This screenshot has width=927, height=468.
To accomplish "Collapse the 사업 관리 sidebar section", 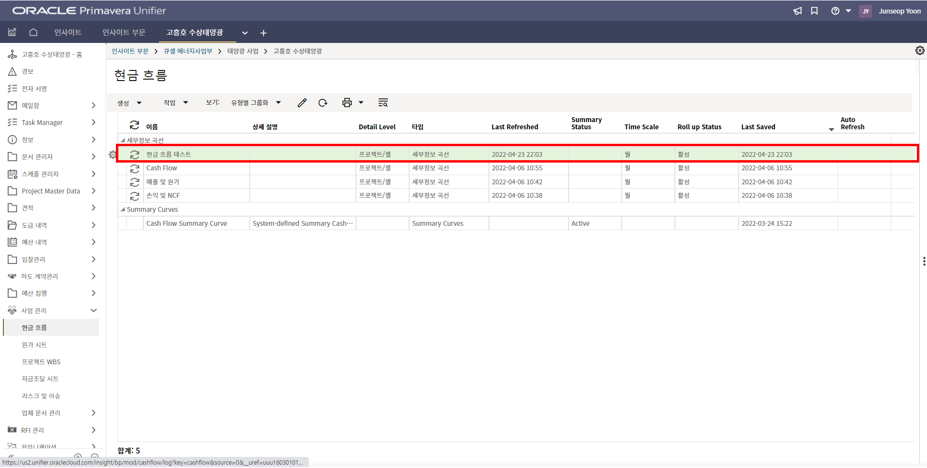I will (94, 311).
